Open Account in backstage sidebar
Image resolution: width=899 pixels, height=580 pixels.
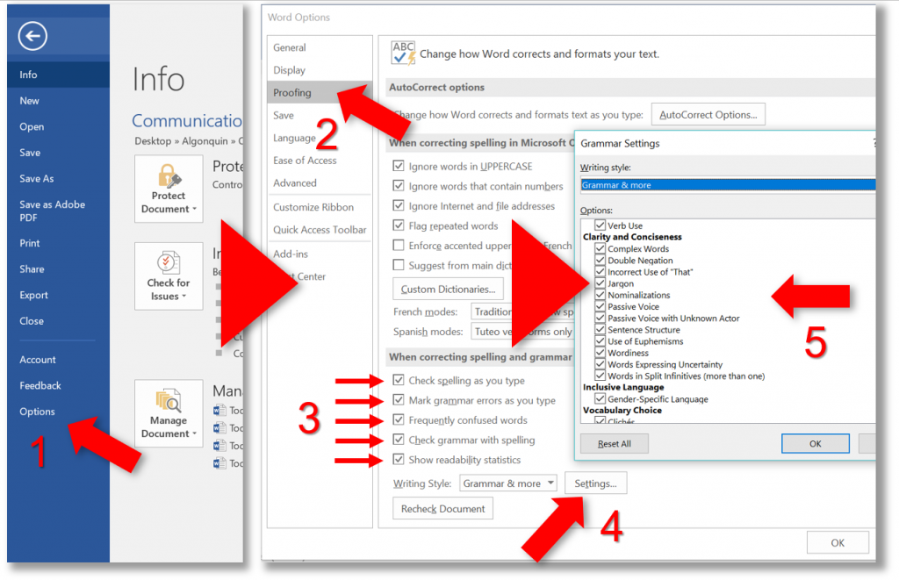[x=58, y=360]
